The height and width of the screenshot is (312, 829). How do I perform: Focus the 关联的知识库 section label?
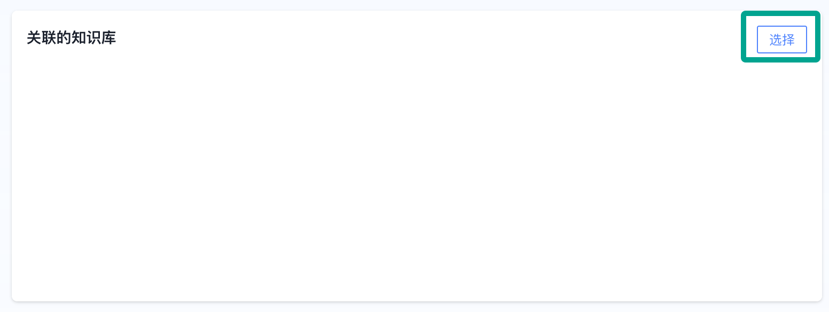click(x=72, y=38)
